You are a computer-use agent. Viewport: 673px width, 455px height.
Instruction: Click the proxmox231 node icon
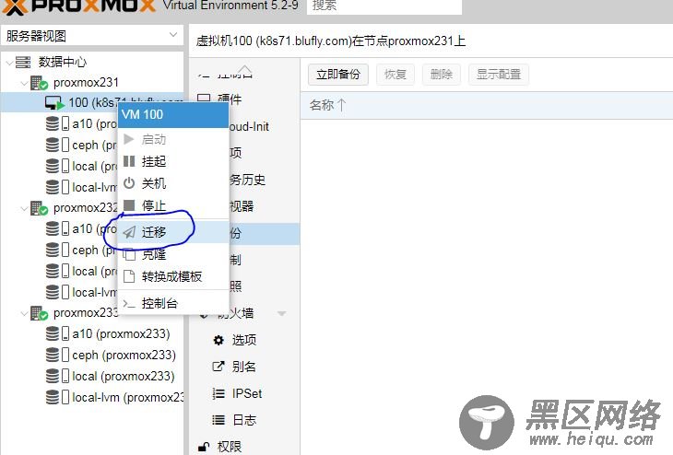coord(39,83)
